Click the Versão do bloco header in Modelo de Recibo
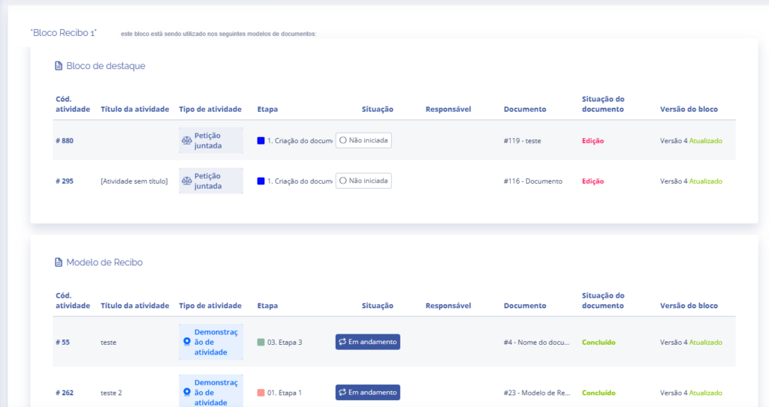 click(x=689, y=306)
